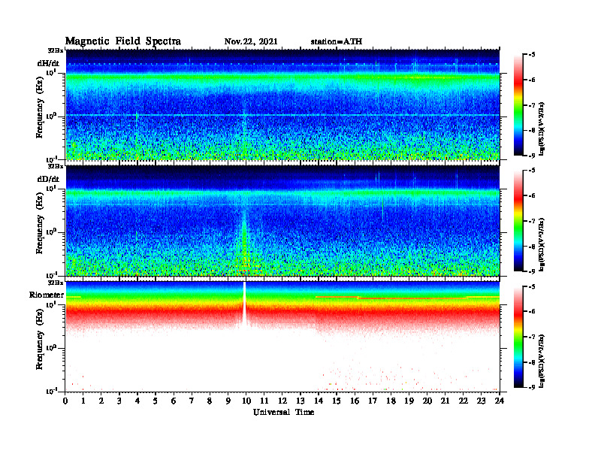
Task: Click hour '22' on the time axis
Action: tap(463, 401)
